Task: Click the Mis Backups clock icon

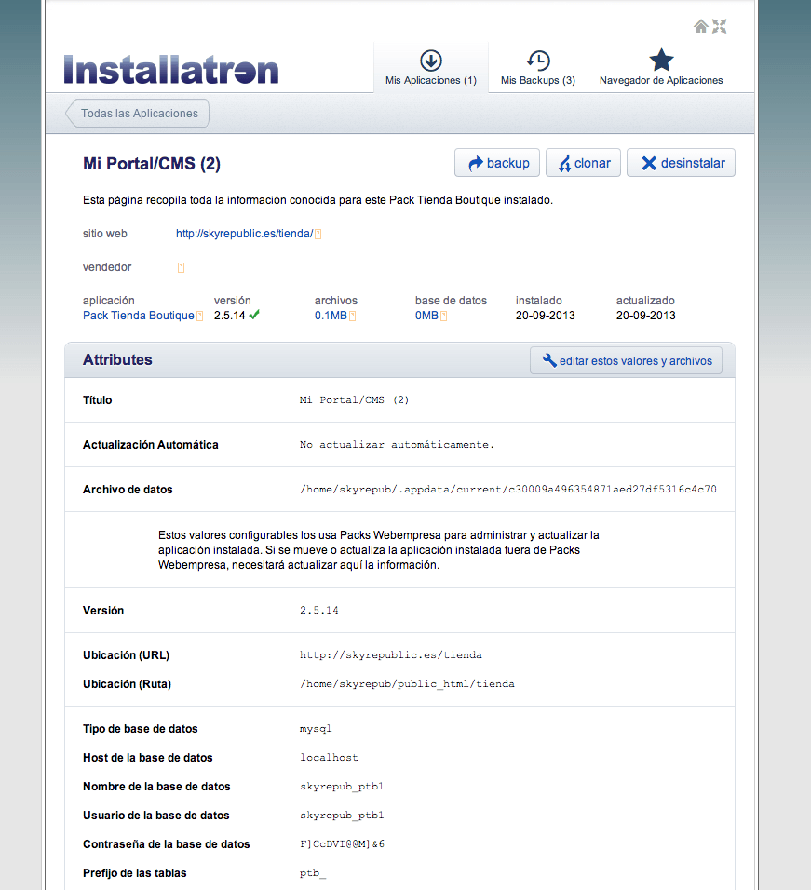Action: (x=538, y=61)
